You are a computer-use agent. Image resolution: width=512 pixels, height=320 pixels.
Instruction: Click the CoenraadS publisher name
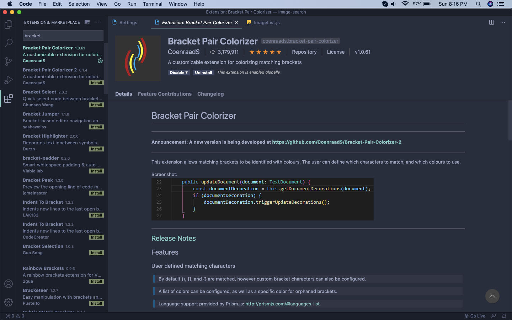pyautogui.click(x=184, y=52)
